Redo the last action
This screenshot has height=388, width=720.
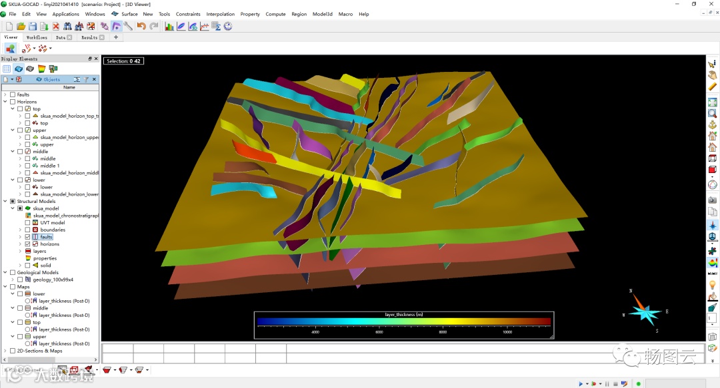[x=153, y=26]
